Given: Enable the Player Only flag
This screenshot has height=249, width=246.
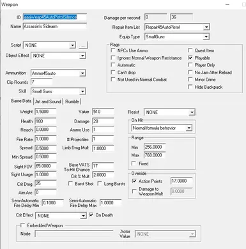Looking at the screenshot, I should coord(190,65).
